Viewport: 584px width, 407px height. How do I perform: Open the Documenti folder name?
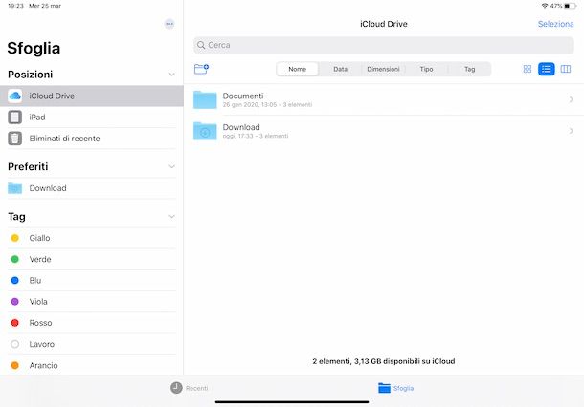click(243, 96)
